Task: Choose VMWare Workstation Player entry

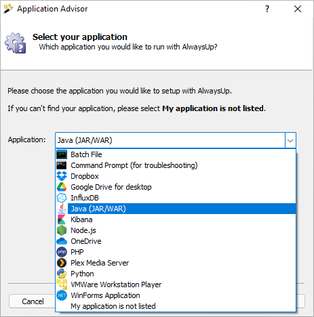Action: [x=176, y=284]
